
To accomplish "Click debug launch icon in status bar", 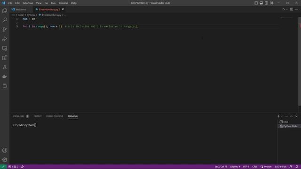I will [23, 167].
